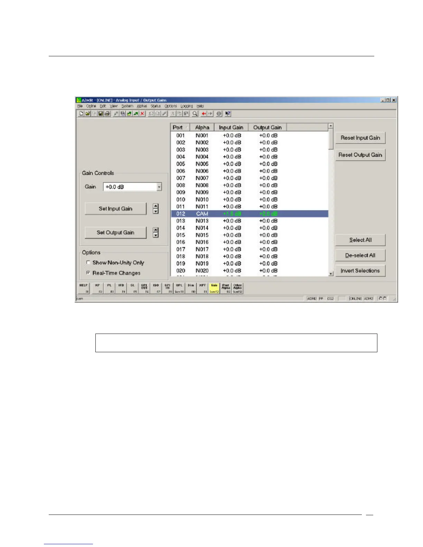Click the Open folder toolbar icon
Viewport: 423px width, 547px height.
(88, 114)
